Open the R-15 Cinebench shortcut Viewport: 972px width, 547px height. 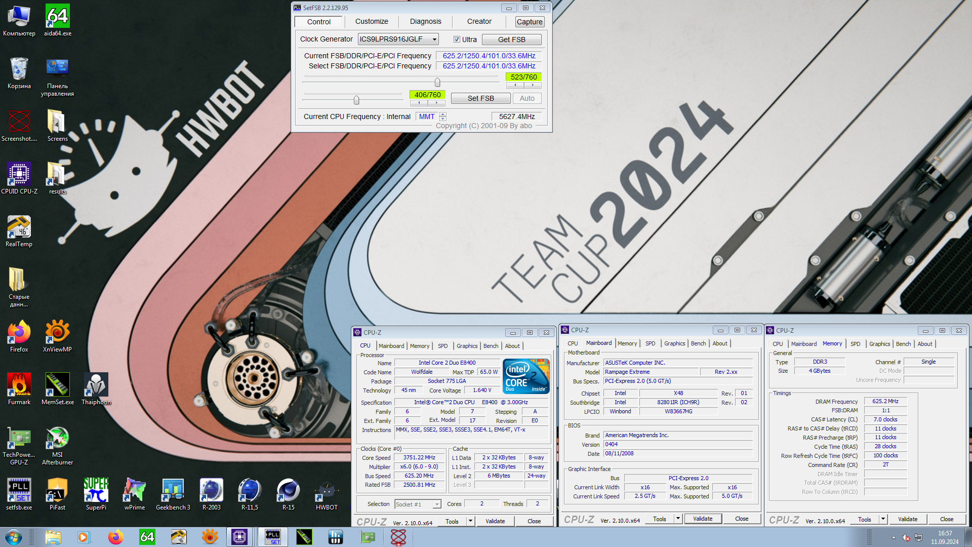(288, 494)
